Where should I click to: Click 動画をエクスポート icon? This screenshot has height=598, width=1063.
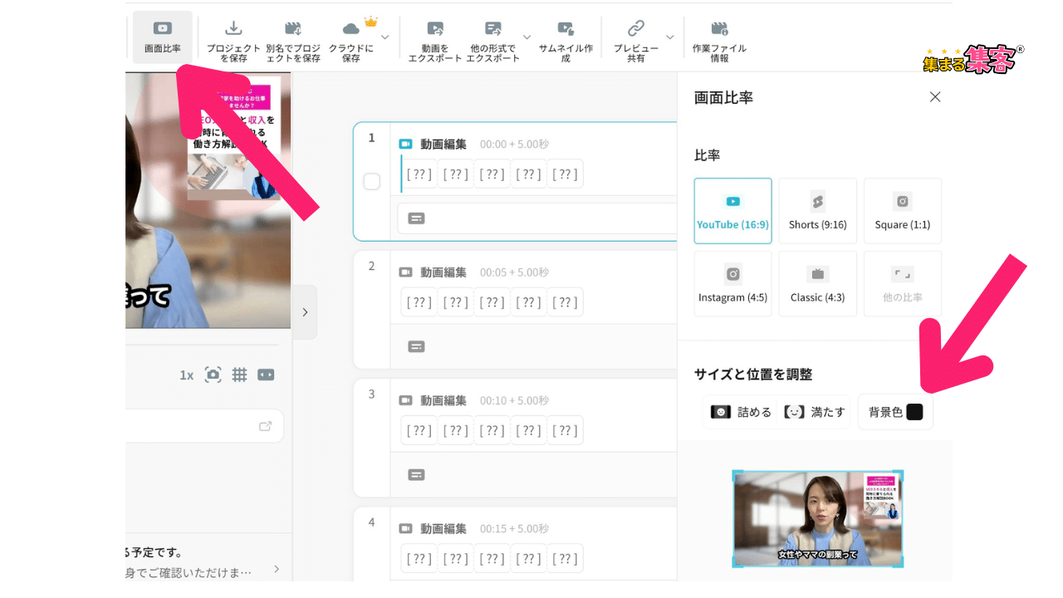435,28
